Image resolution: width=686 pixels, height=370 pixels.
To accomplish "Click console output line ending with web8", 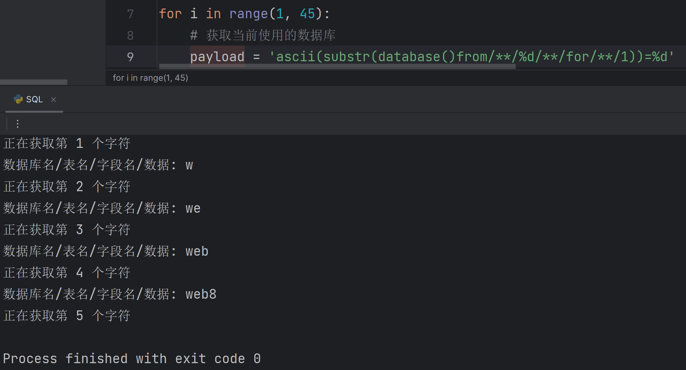I will 110,294.
